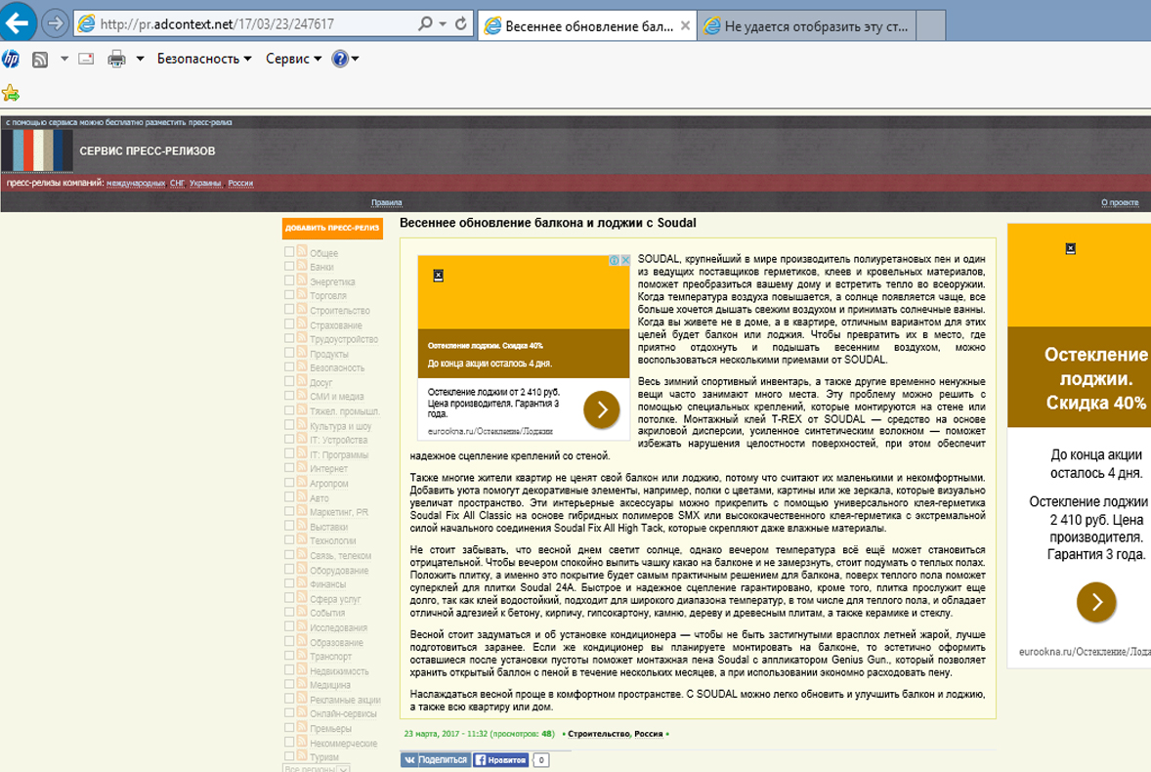The height and width of the screenshot is (772, 1151).
Task: Expand the help dropdown arrow
Action: coord(356,59)
